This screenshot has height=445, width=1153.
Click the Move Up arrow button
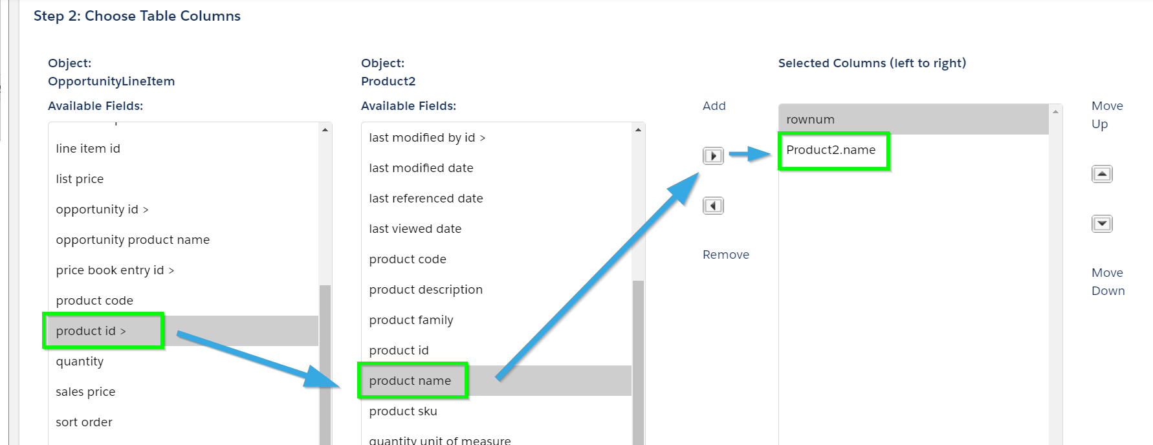[x=1102, y=174]
